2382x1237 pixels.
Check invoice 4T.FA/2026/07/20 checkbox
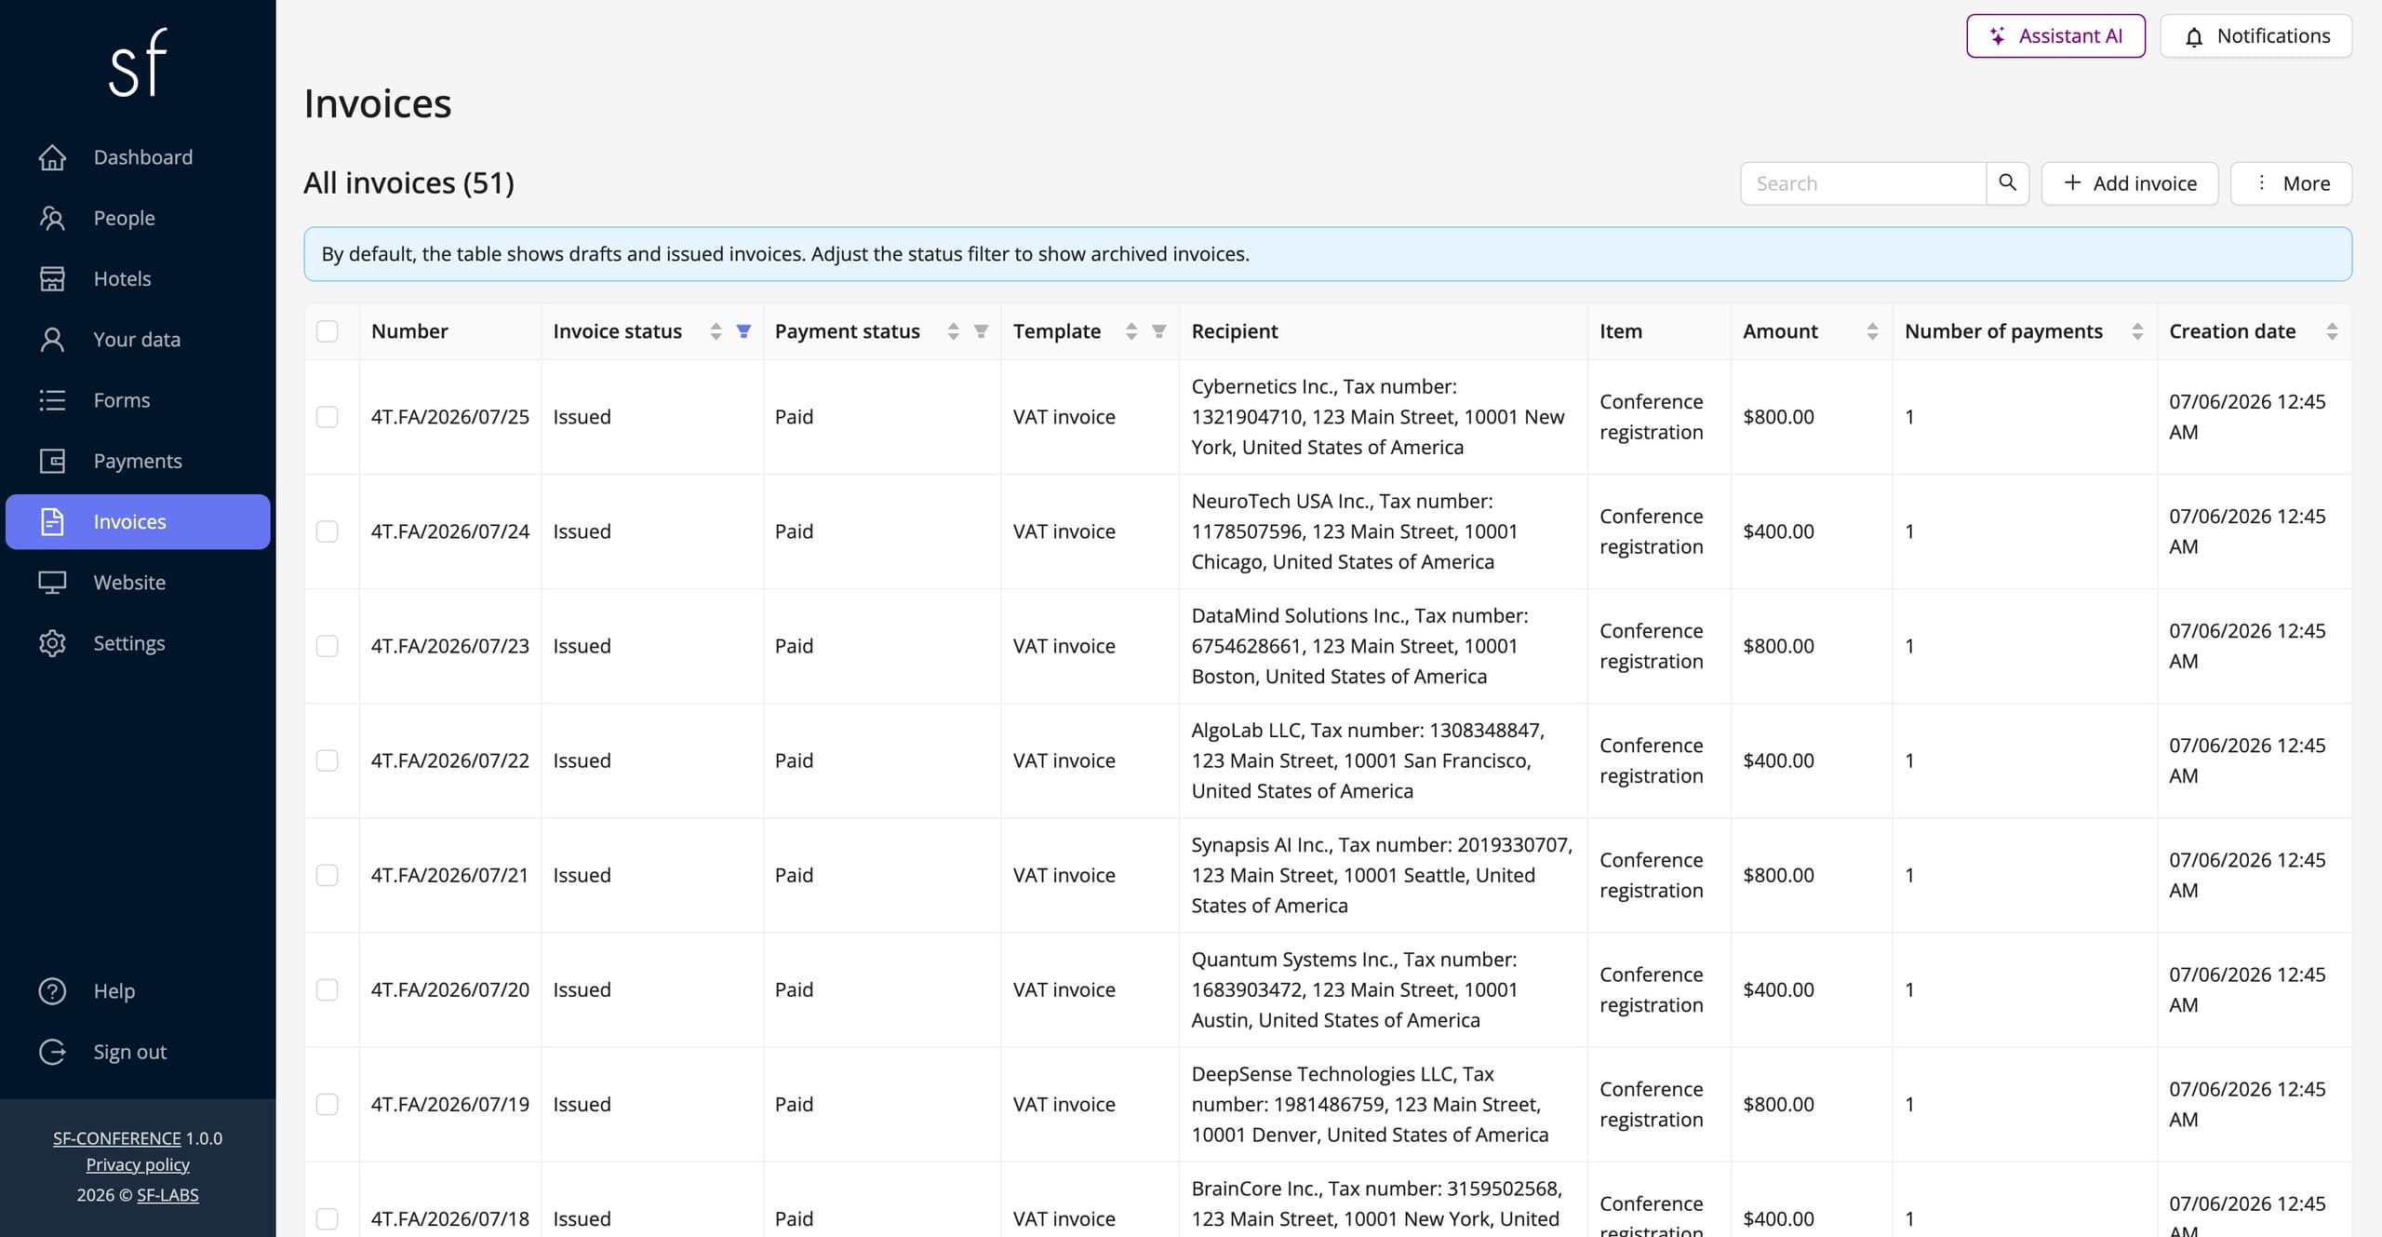tap(328, 989)
